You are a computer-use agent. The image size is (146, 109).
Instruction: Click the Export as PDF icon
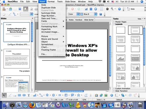[x=32, y=9]
